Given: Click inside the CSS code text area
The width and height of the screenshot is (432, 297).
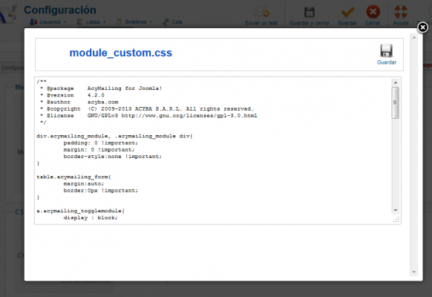Looking at the screenshot, I should 213,150.
